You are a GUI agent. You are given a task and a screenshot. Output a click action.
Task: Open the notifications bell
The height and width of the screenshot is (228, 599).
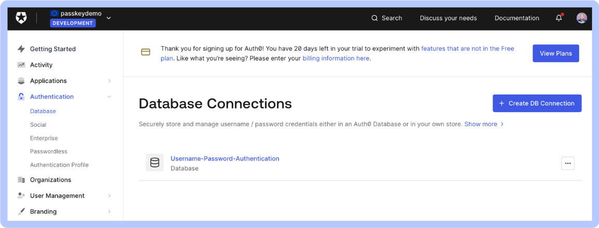pos(559,18)
